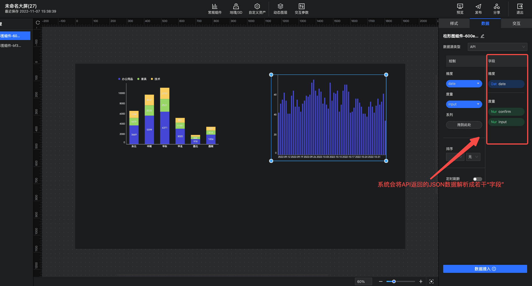The width and height of the screenshot is (532, 286).
Task: Open the 动态图层 layers menu
Action: point(280,7)
